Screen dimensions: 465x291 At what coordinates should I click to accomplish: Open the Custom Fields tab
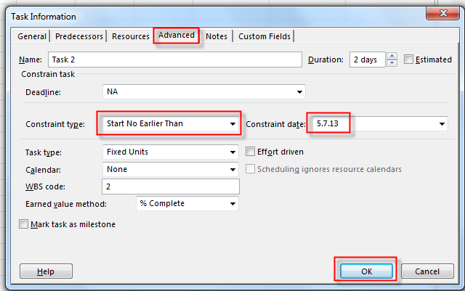(264, 36)
